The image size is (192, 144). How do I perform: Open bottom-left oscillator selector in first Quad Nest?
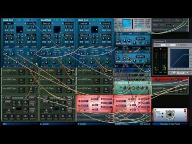tap(9, 35)
